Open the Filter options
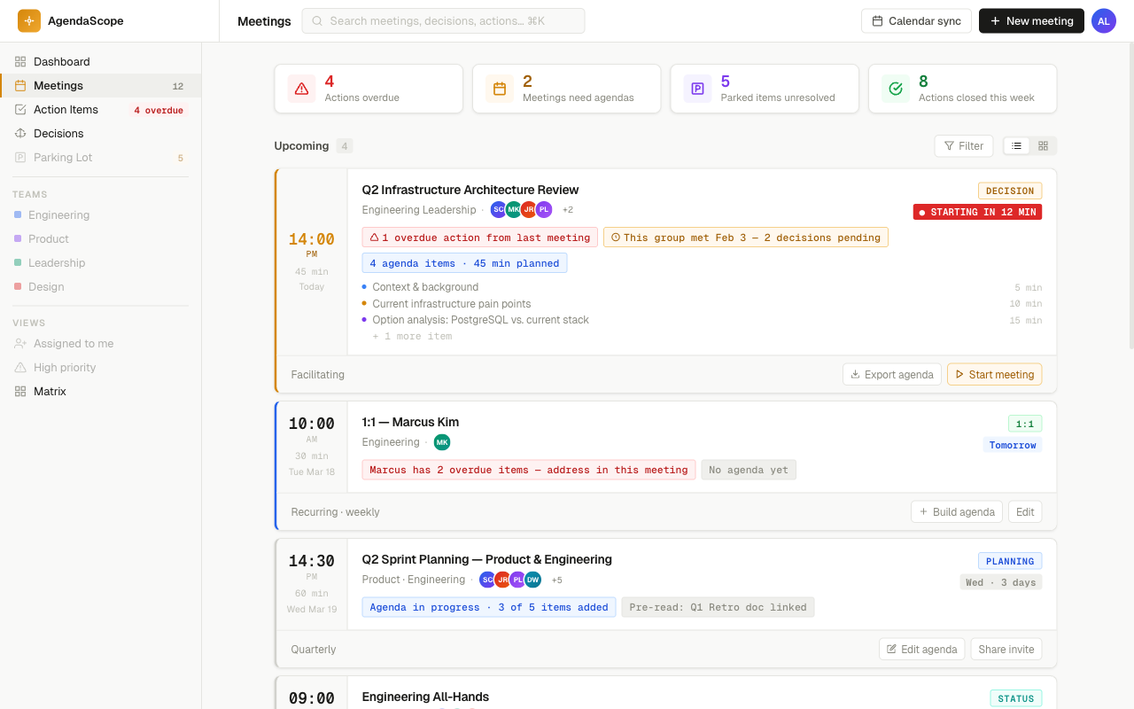 (964, 145)
